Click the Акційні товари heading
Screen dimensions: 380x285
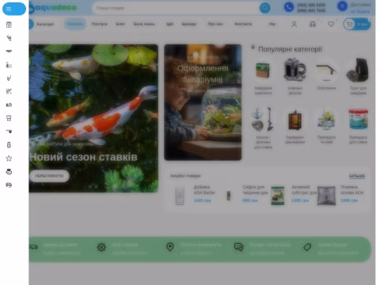tap(185, 176)
